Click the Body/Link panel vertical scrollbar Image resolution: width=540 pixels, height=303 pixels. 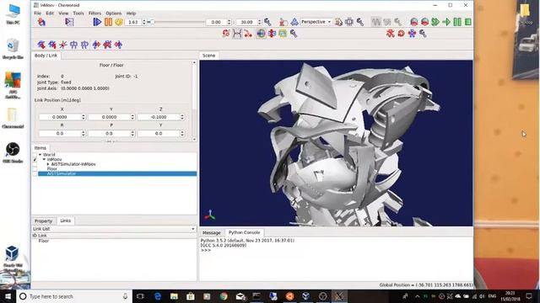pos(194,101)
